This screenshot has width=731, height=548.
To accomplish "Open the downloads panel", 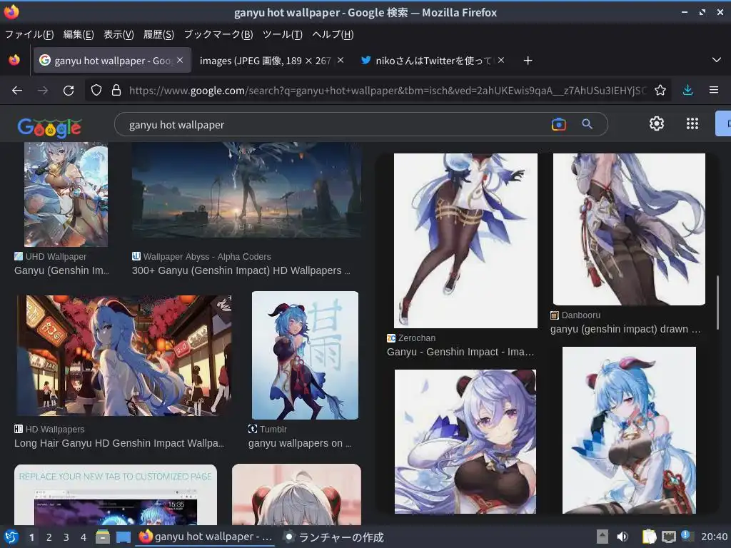I will [687, 90].
